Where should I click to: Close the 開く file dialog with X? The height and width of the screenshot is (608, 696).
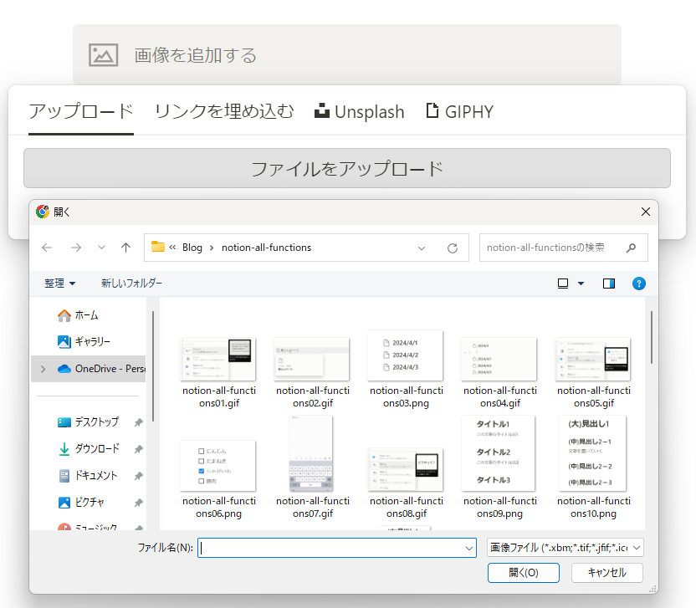coord(646,212)
